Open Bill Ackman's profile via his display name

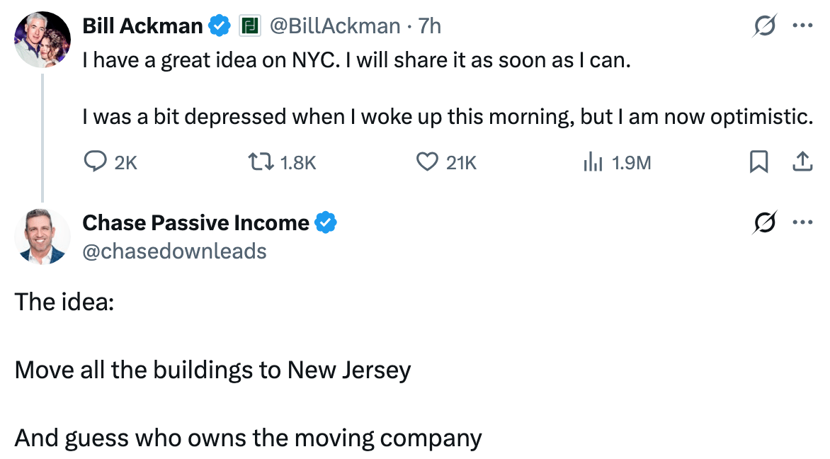pos(142,26)
